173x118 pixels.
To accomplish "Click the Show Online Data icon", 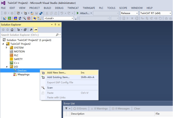I will coord(35,18).
